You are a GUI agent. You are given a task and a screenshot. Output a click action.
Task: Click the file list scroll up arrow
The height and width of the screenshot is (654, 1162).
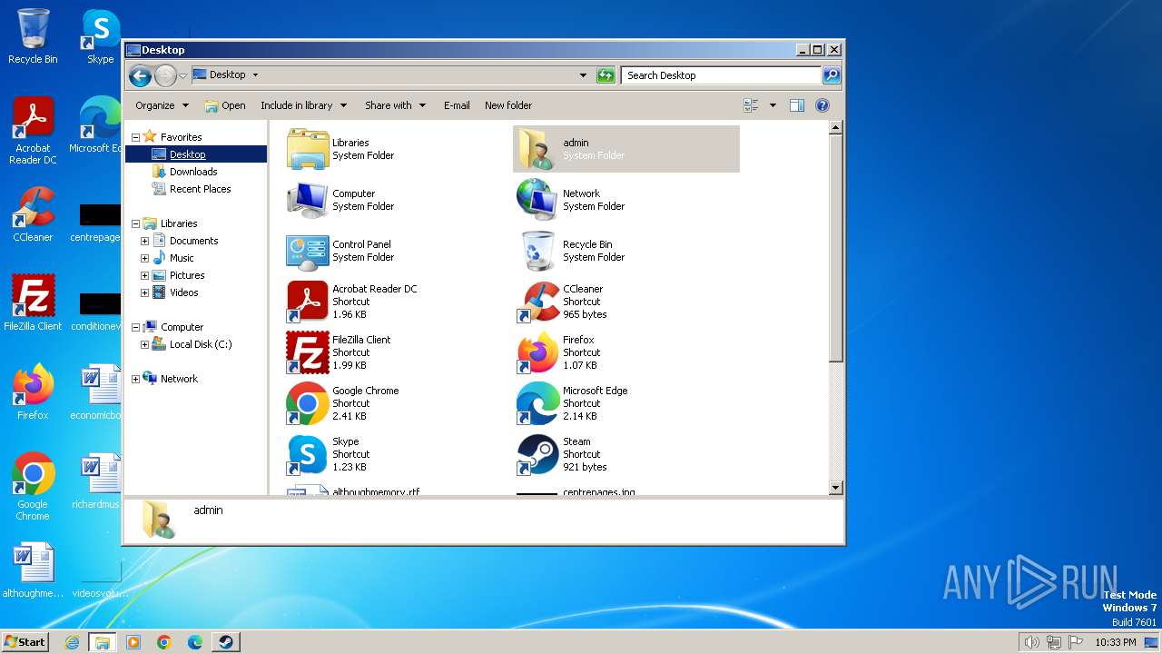[x=836, y=128]
